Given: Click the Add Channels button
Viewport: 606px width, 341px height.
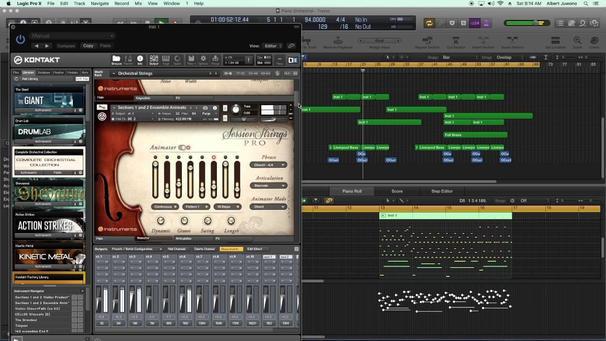Looking at the screenshot, I should (177, 249).
